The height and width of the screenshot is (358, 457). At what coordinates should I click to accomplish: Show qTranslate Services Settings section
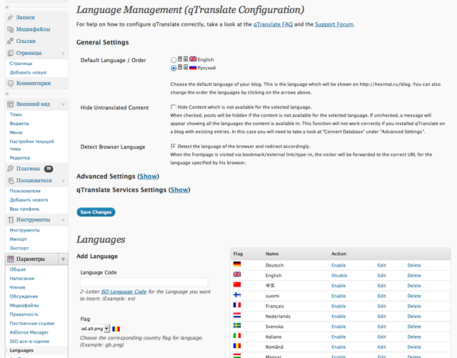click(x=179, y=189)
